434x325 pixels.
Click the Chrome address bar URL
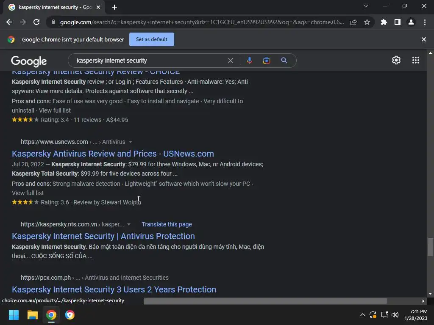[x=202, y=22]
